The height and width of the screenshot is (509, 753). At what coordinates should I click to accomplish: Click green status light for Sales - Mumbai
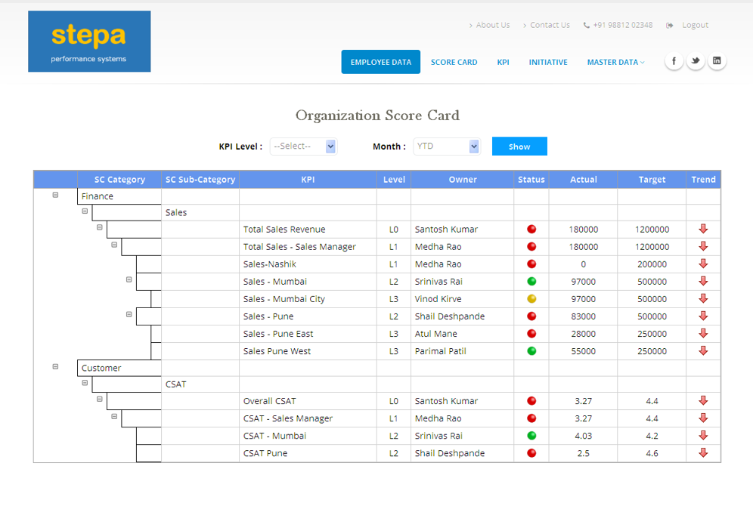coord(531,282)
